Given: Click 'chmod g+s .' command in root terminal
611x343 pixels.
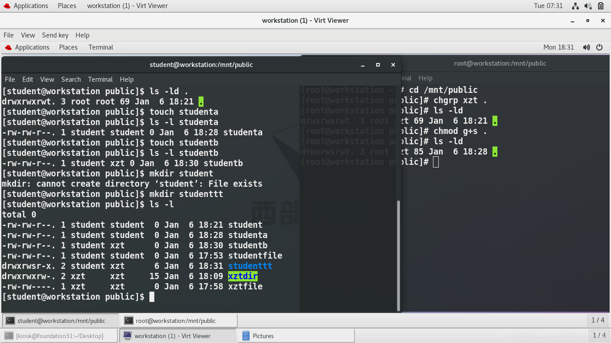Looking at the screenshot, I should (460, 131).
